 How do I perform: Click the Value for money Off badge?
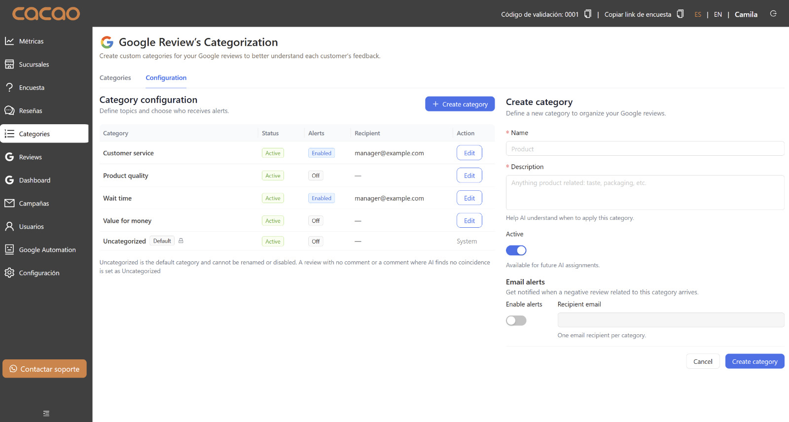tap(316, 221)
